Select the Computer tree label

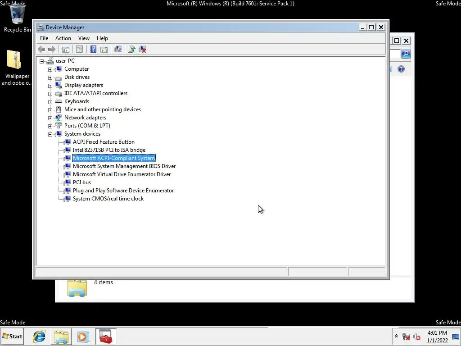(77, 69)
